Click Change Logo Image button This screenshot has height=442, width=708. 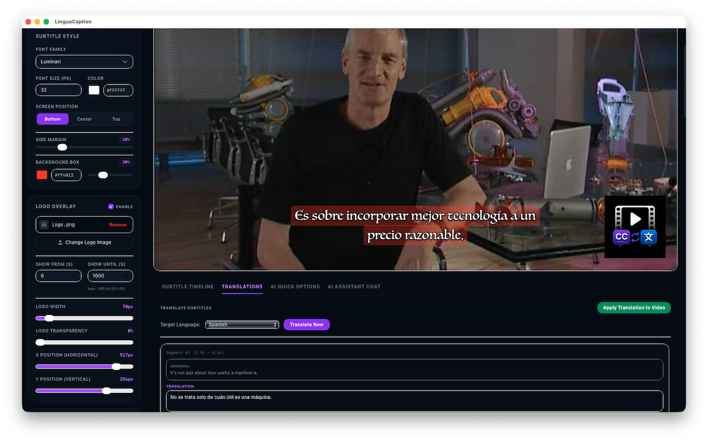pyautogui.click(x=84, y=243)
